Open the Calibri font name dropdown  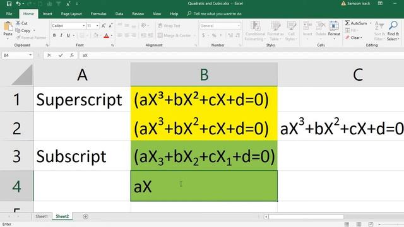pos(84,26)
